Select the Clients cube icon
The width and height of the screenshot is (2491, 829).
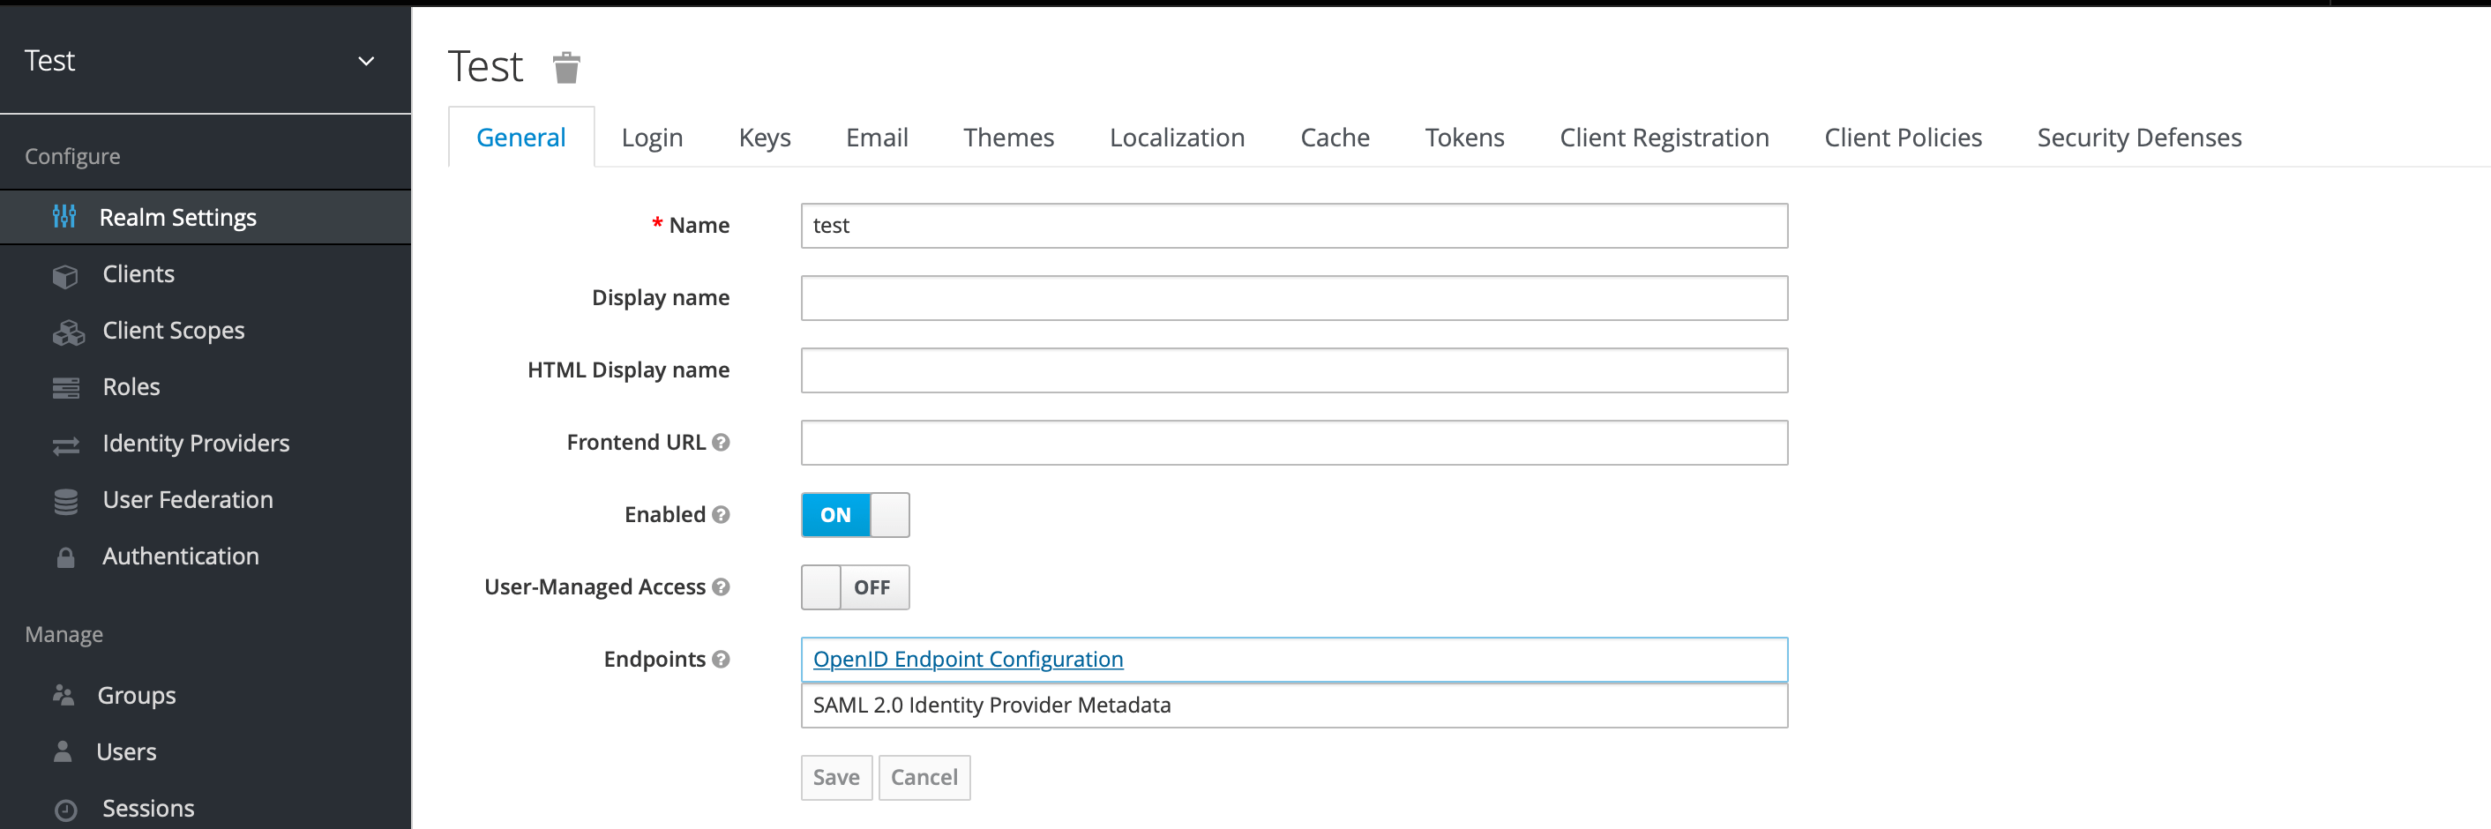pos(64,275)
